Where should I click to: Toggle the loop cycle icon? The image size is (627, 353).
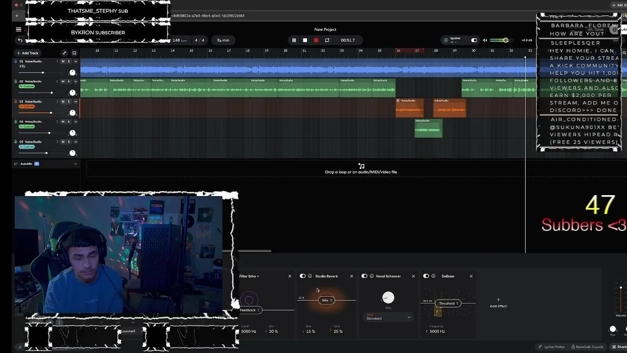click(327, 40)
